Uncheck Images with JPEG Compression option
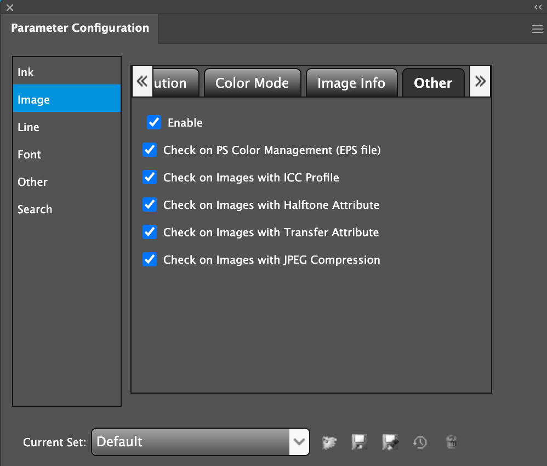Image resolution: width=547 pixels, height=466 pixels. (150, 259)
